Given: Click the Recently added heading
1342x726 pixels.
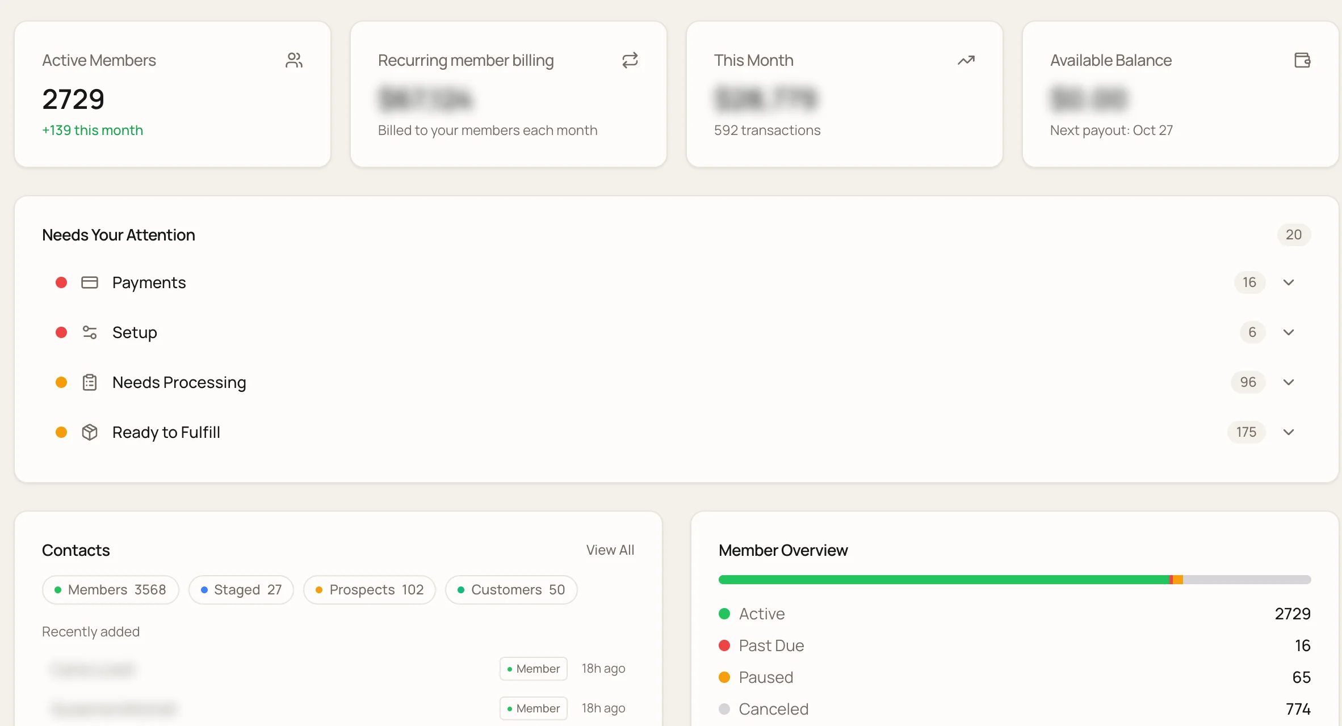Looking at the screenshot, I should [x=91, y=632].
